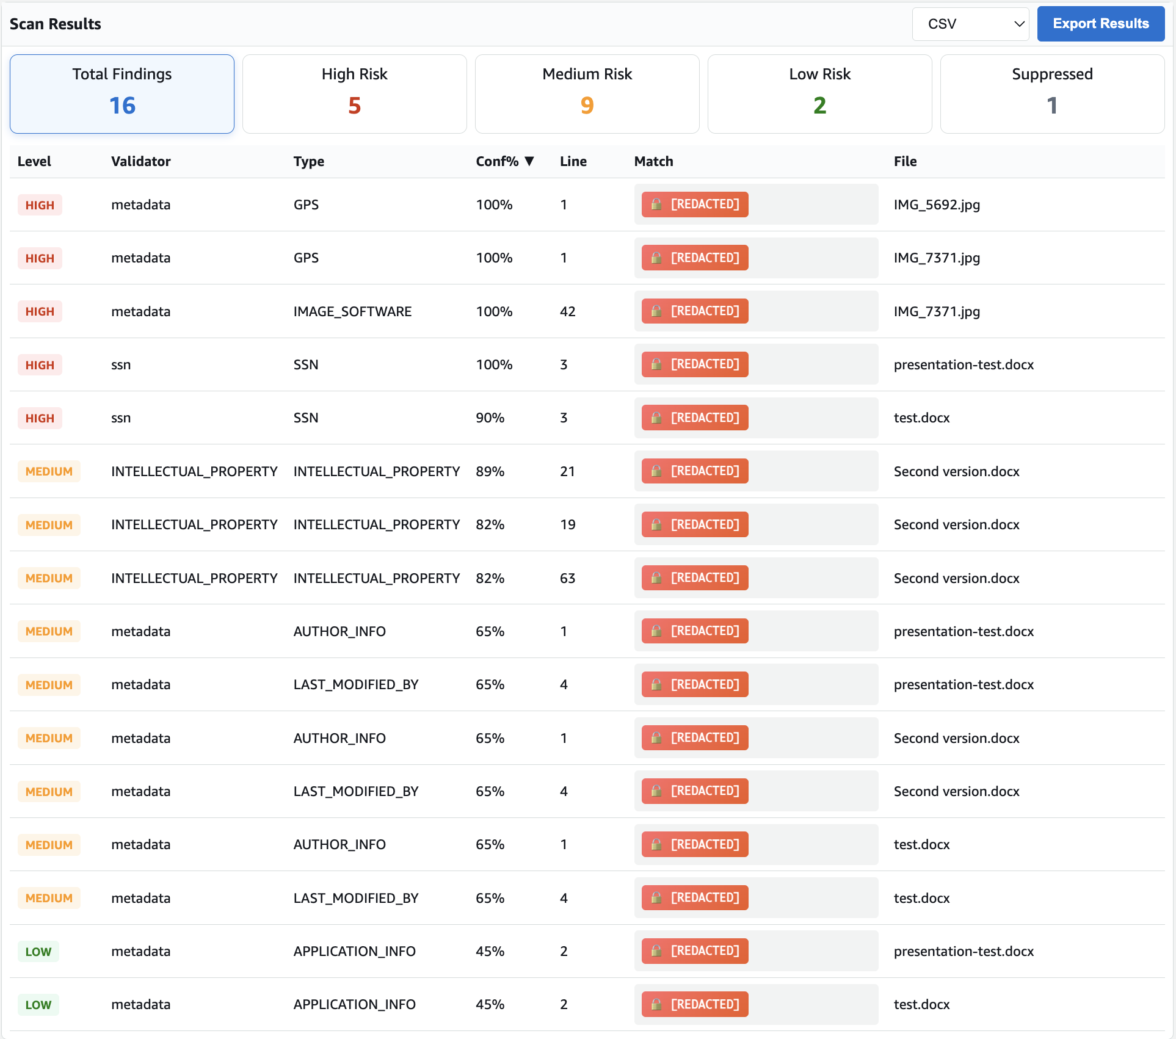Screen dimensions: 1176x1039
Task: Show the Suppressed findings card
Action: pos(1053,94)
